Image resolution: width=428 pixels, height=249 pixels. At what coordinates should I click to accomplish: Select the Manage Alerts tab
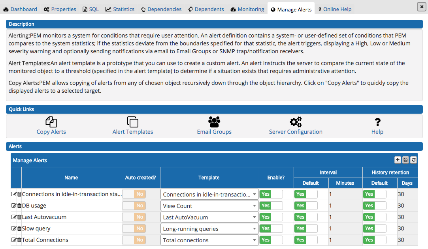point(291,9)
